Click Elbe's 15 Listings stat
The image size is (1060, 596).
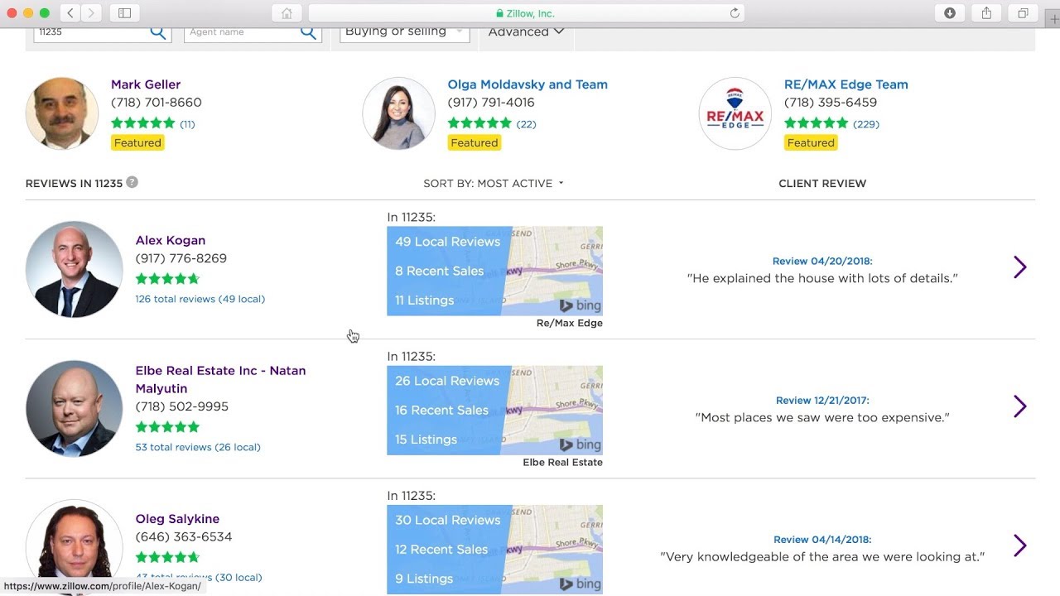(426, 439)
